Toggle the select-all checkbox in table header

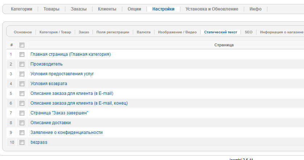click(22, 45)
